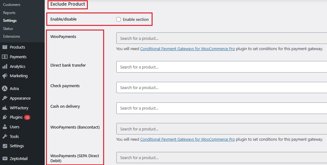Click the Settings sliders icon at bottom

click(5, 146)
